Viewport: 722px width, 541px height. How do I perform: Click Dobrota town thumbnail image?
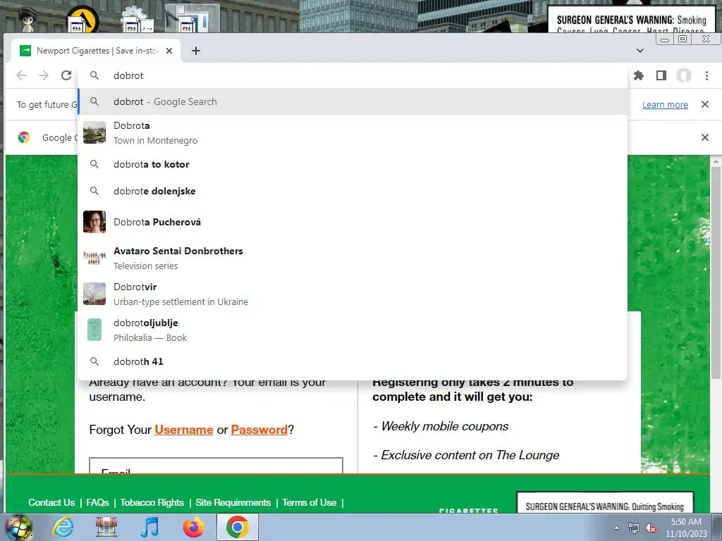click(x=94, y=132)
